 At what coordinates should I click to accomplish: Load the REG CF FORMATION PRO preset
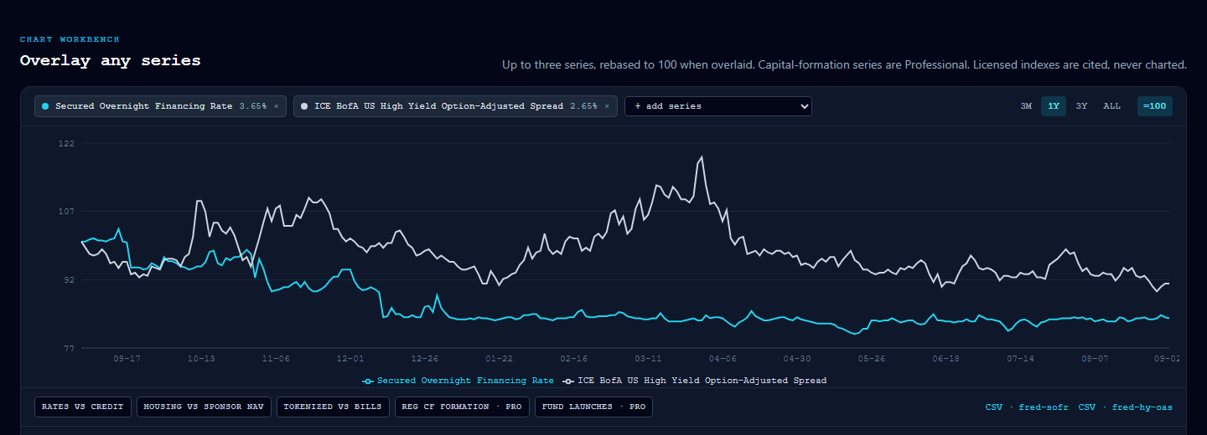tap(462, 407)
